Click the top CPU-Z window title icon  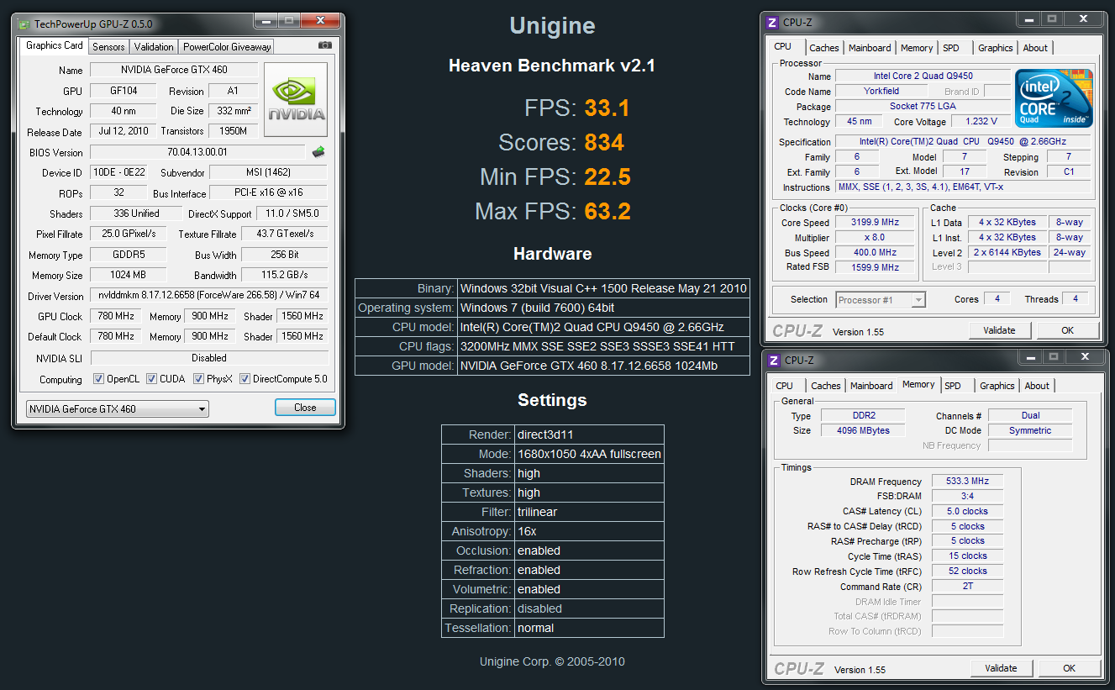[773, 22]
